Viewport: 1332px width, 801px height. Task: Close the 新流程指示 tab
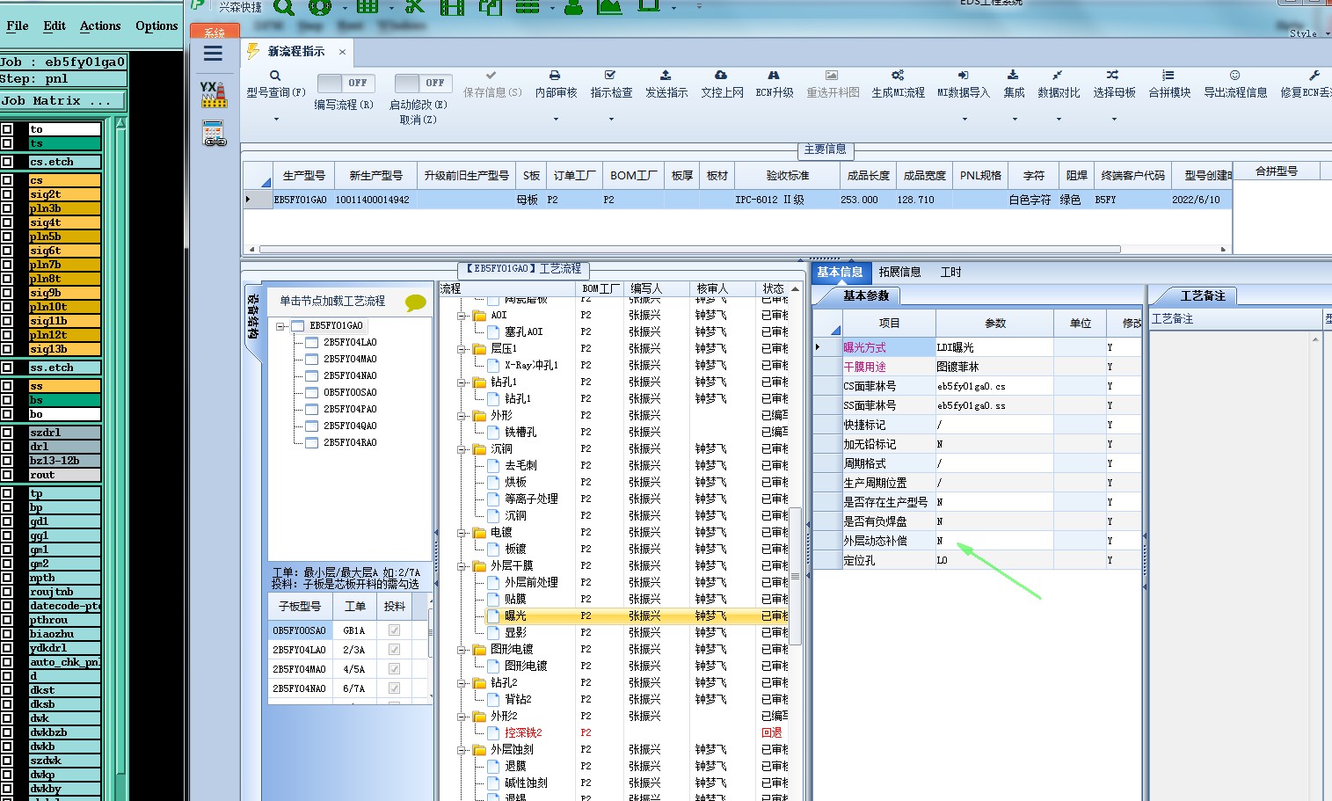click(x=342, y=52)
